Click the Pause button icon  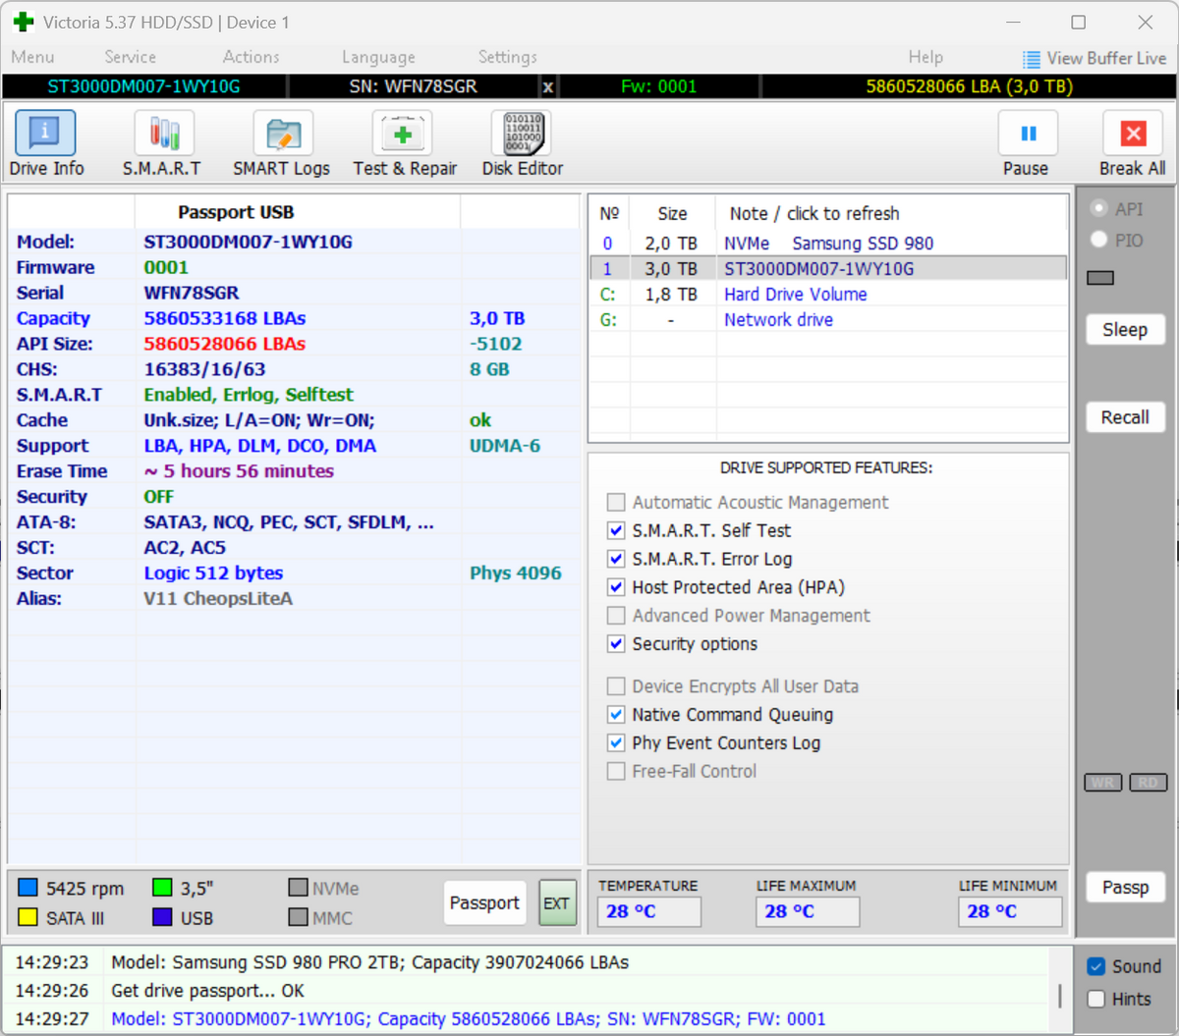click(x=1029, y=134)
